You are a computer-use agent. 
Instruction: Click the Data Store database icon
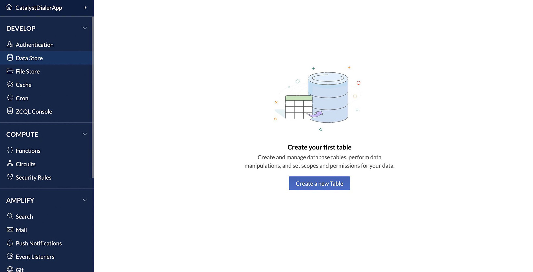point(10,58)
